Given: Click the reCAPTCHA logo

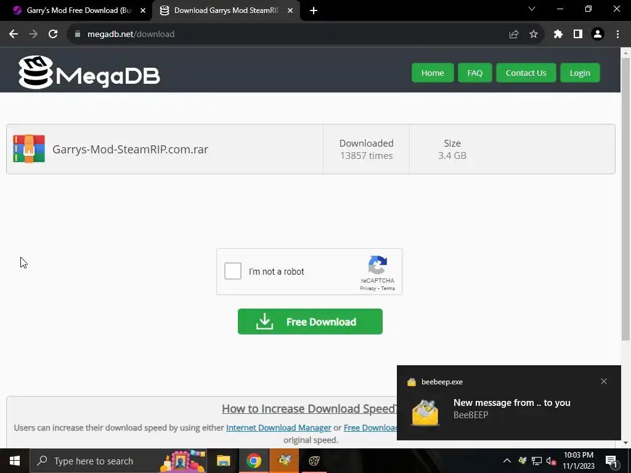Looking at the screenshot, I should click(378, 265).
